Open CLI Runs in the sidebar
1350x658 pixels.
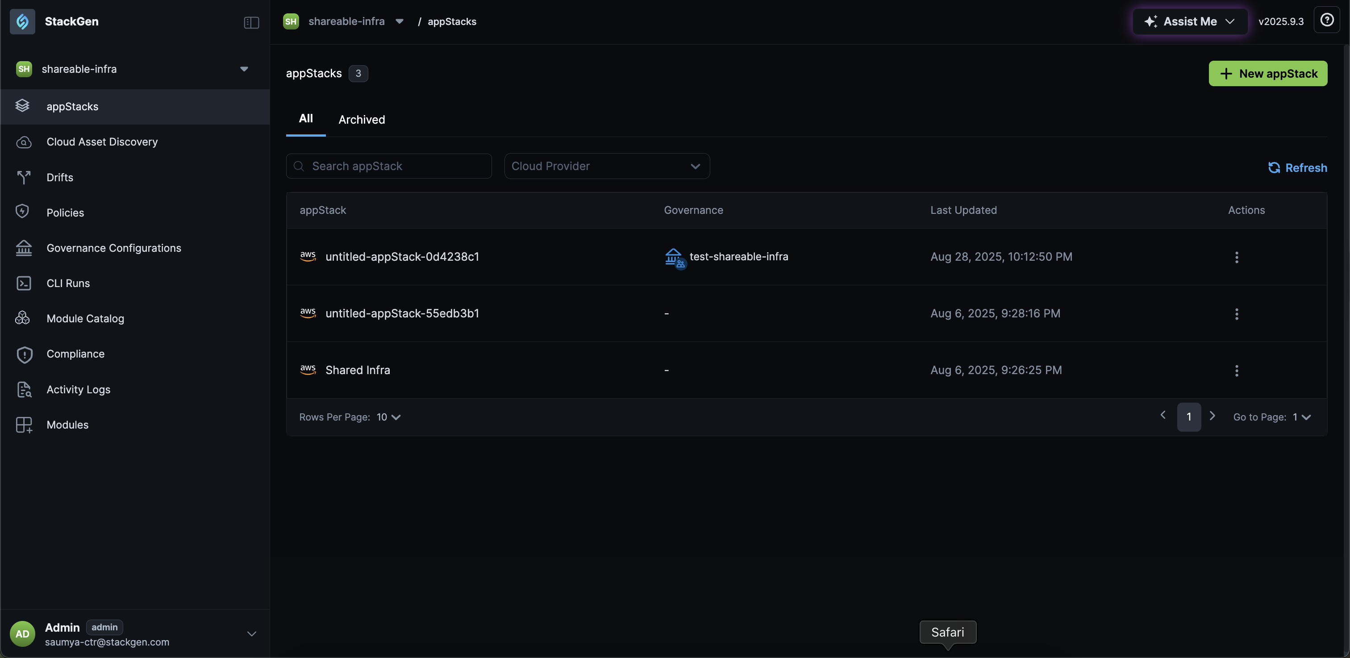pyautogui.click(x=135, y=283)
